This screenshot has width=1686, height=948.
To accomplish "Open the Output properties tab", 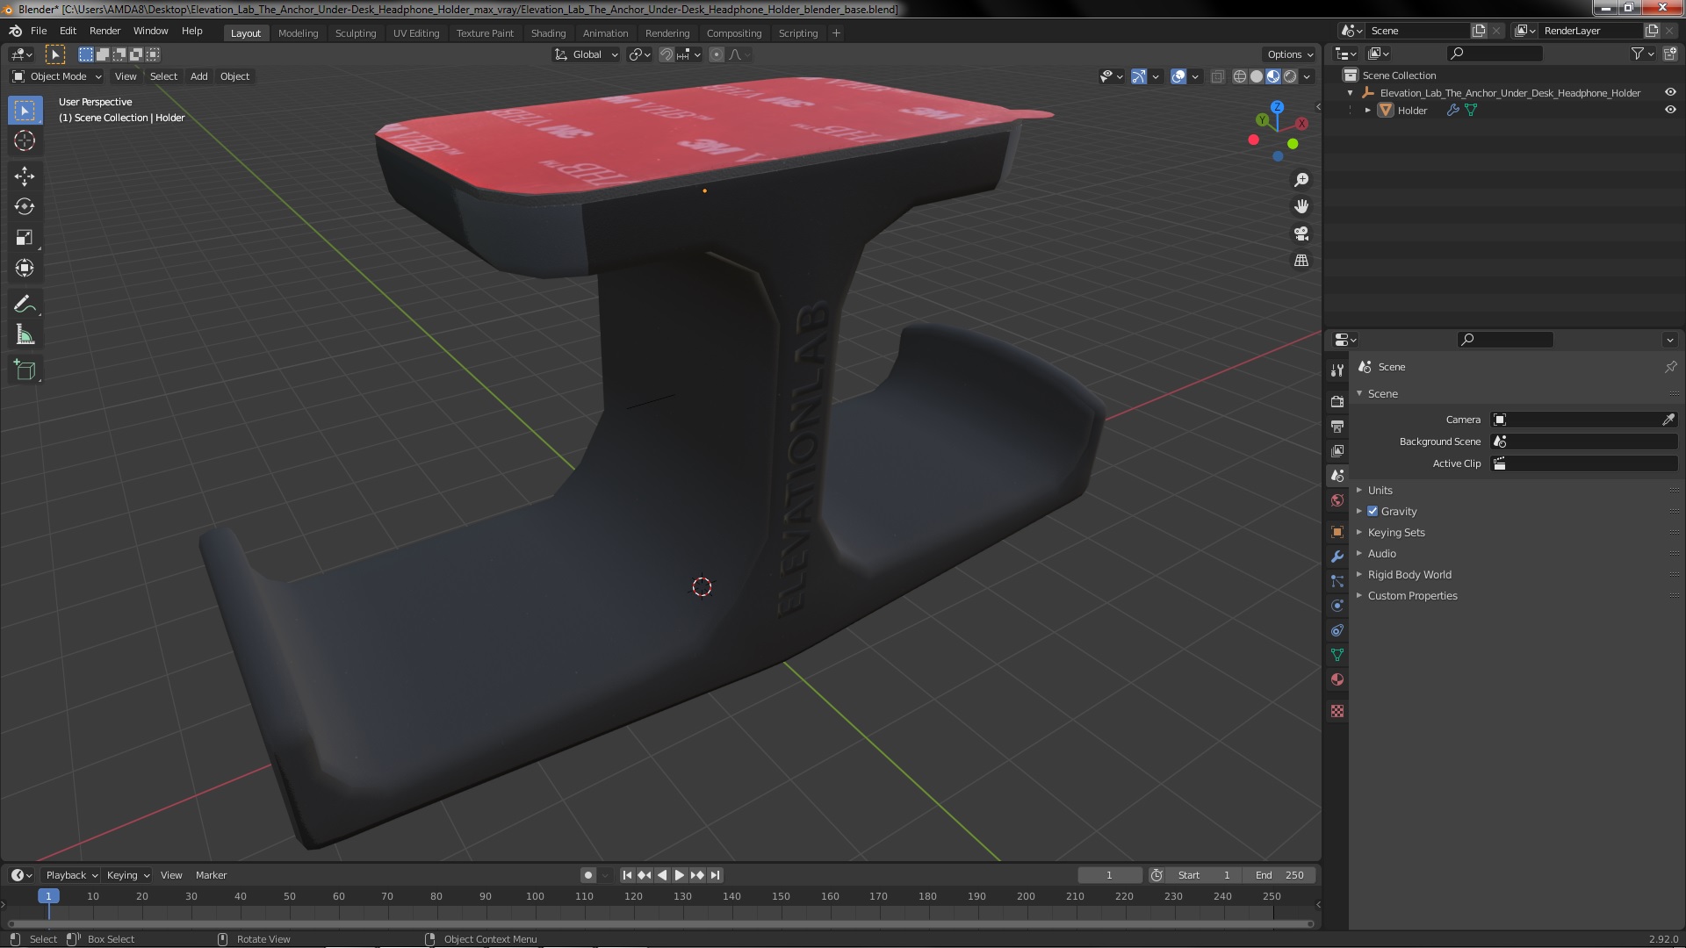I will coord(1337,426).
